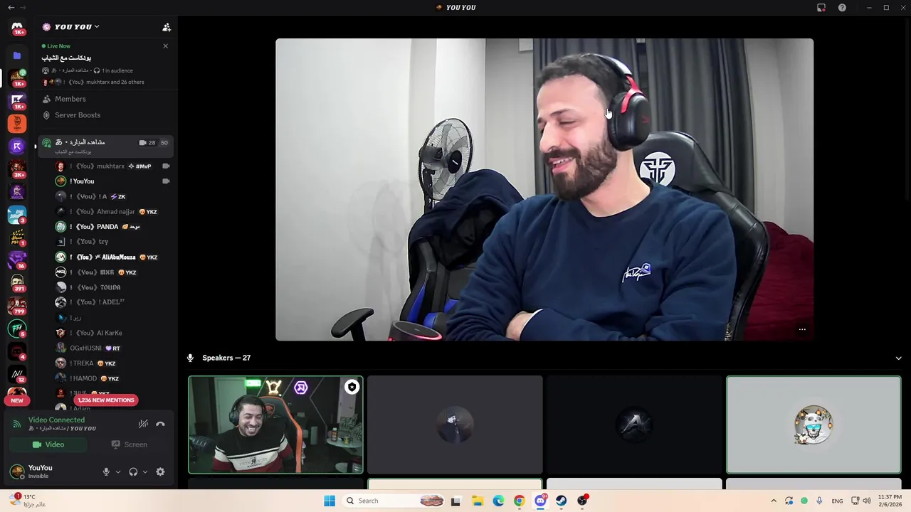911x512 pixels.
Task: Click moderator badge on first speaker tile
Action: 352,387
